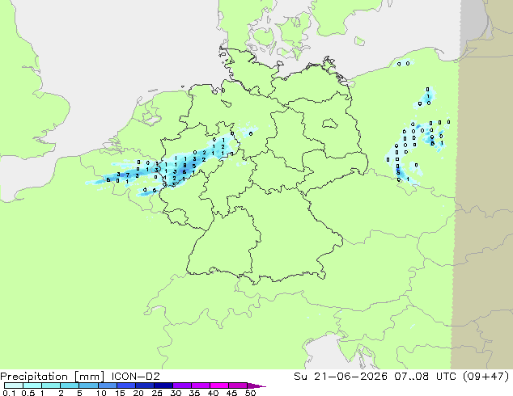Select legend color between 25 and 30
Image resolution: width=513 pixels, height=396 pixels.
coord(163,385)
